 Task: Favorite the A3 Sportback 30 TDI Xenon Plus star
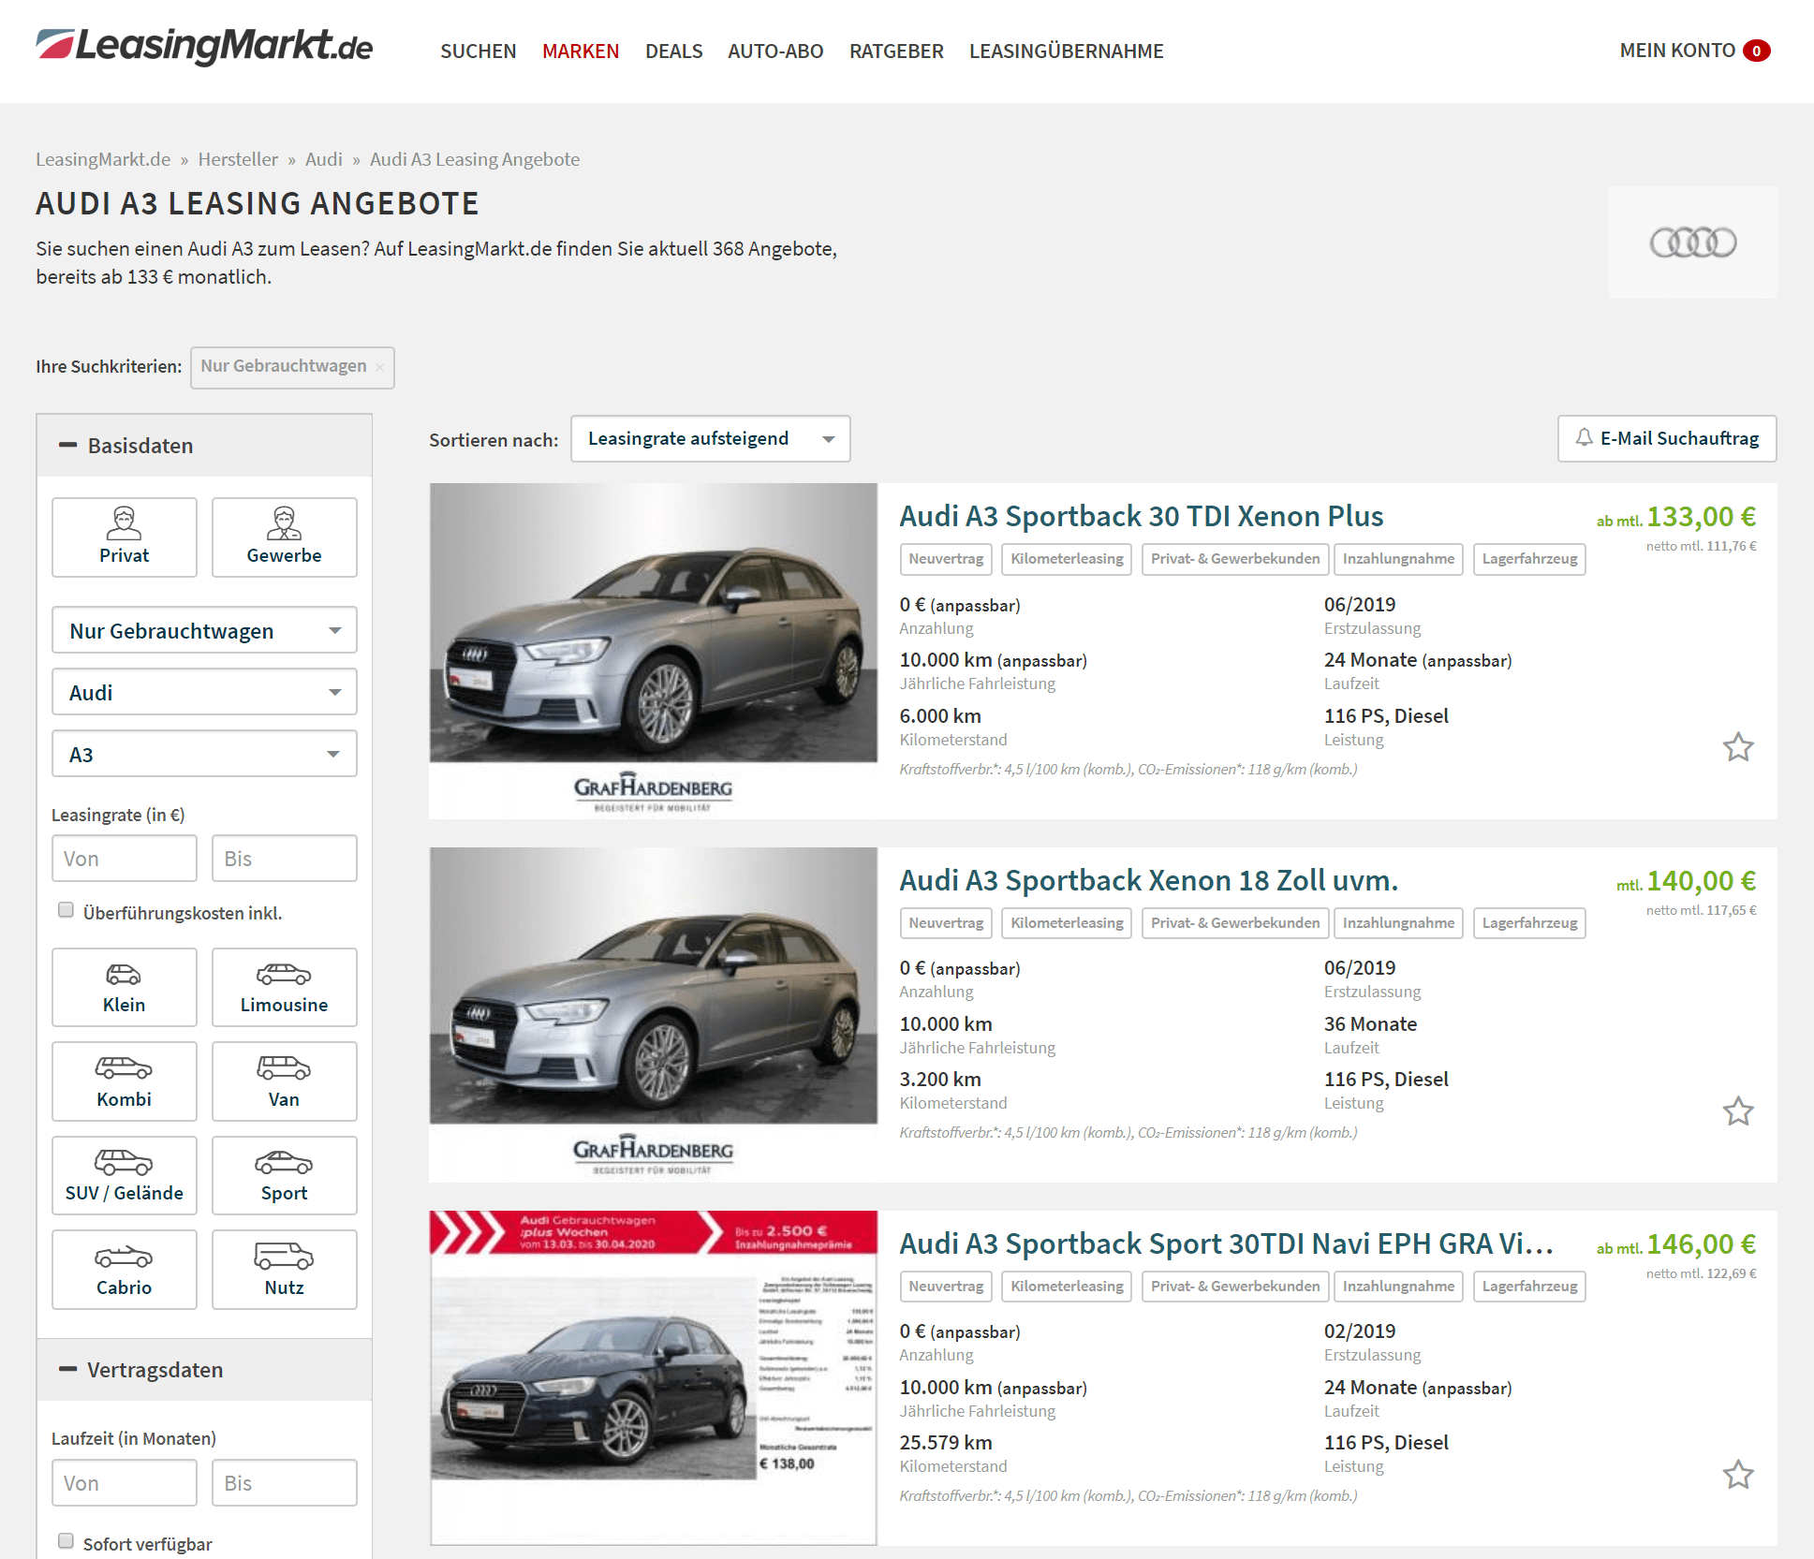pyautogui.click(x=1738, y=746)
